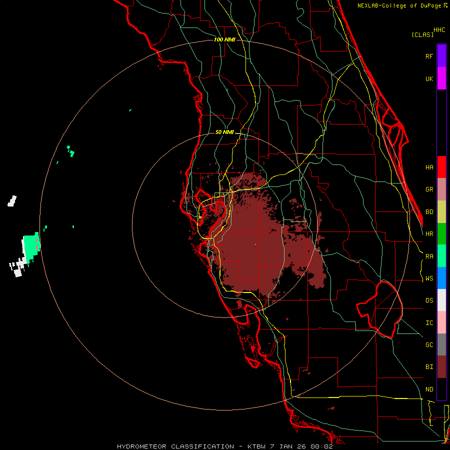Select the brown BI legend swatch

click(x=441, y=367)
